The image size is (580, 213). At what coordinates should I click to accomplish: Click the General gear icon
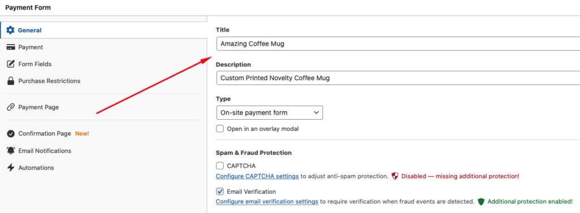11,31
